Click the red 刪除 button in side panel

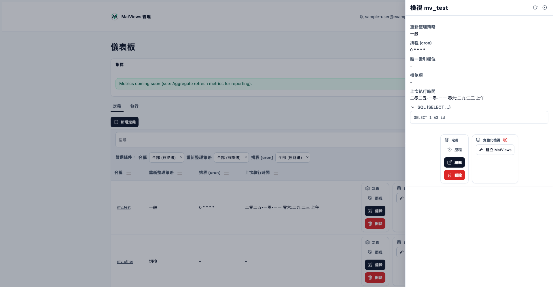[x=454, y=175]
